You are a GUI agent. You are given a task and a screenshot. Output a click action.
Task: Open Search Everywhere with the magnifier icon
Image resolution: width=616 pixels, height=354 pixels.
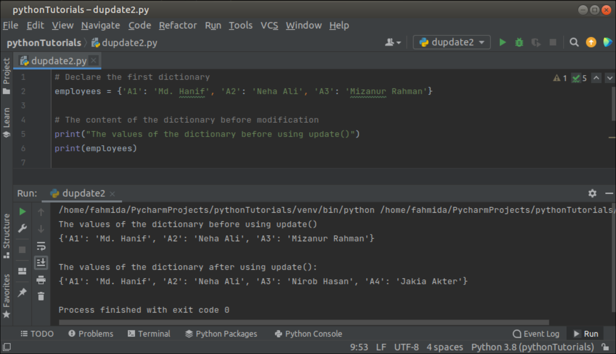573,42
